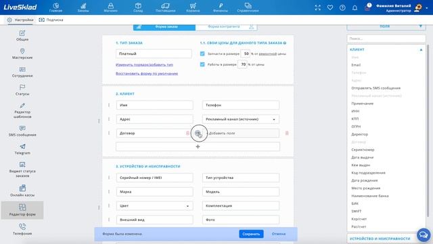Click the user avatar in header
433x244 pixels.
(x=419, y=7)
